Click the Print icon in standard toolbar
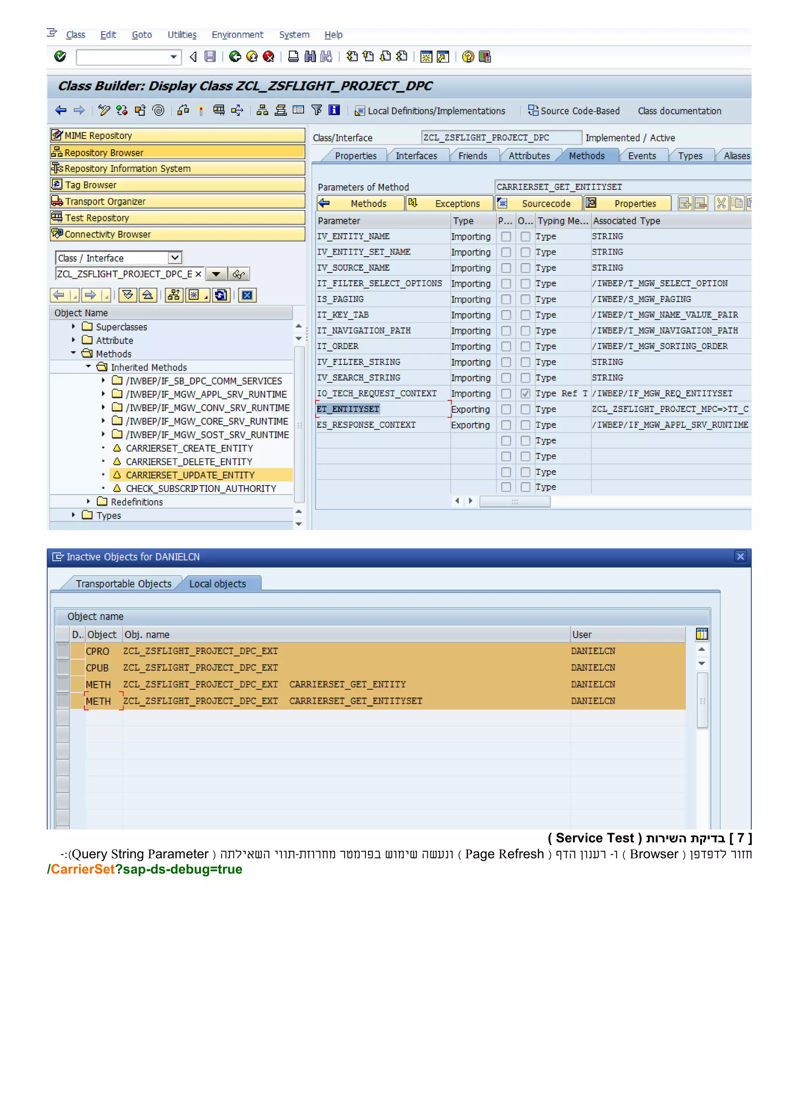790x1118 pixels. point(293,57)
